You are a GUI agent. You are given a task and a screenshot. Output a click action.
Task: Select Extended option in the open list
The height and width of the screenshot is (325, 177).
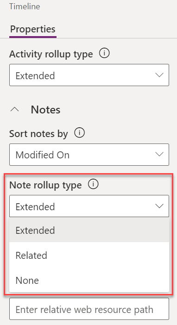(x=89, y=230)
